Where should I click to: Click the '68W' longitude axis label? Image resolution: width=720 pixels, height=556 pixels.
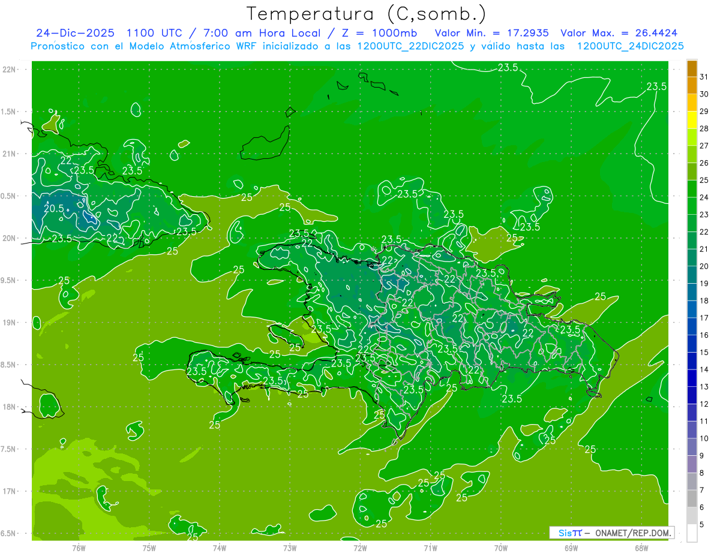click(641, 548)
